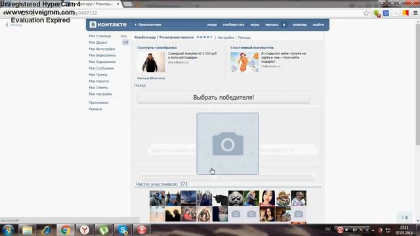Bookmark the page with star icon

(366, 13)
